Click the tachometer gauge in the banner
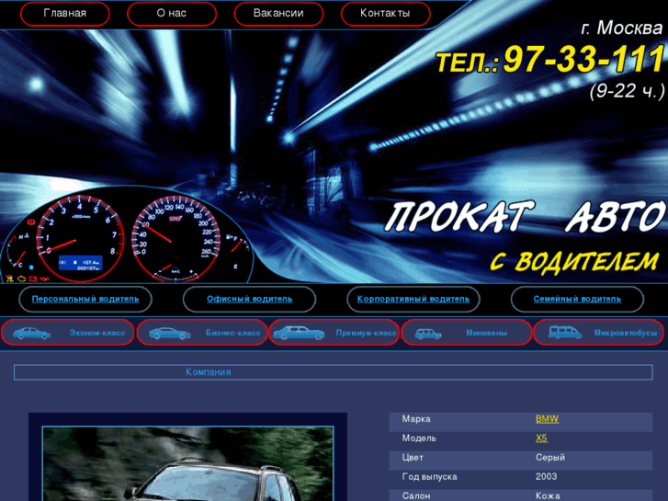This screenshot has height=501, width=668. 80,238
